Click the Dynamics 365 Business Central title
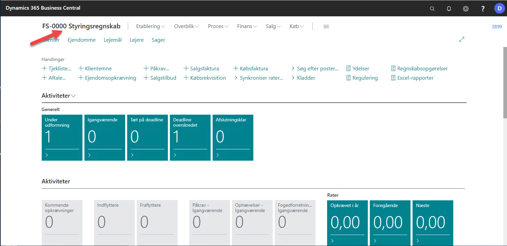 pos(43,8)
